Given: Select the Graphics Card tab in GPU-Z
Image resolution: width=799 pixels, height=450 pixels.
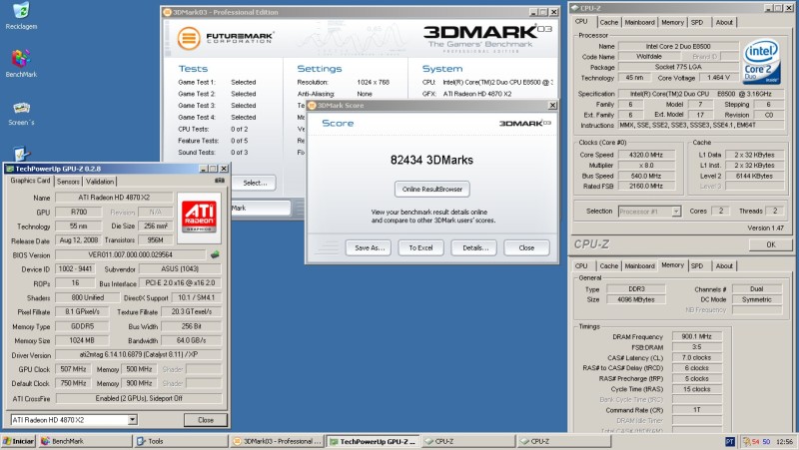Looking at the screenshot, I should pyautogui.click(x=30, y=181).
